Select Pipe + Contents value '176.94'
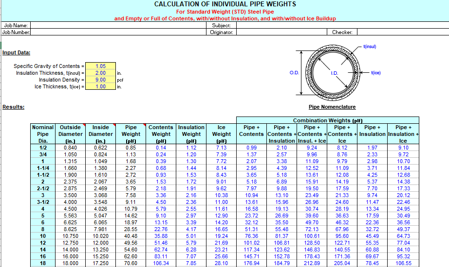This screenshot has width=449, height=267. coord(251,263)
